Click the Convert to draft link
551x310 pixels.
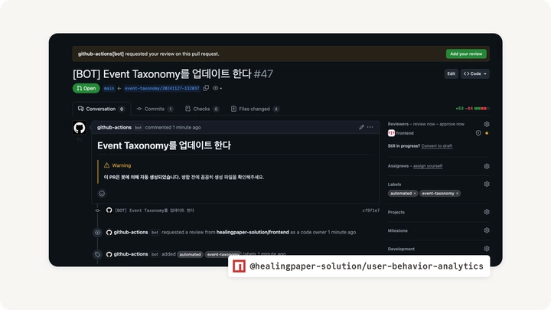(x=437, y=146)
